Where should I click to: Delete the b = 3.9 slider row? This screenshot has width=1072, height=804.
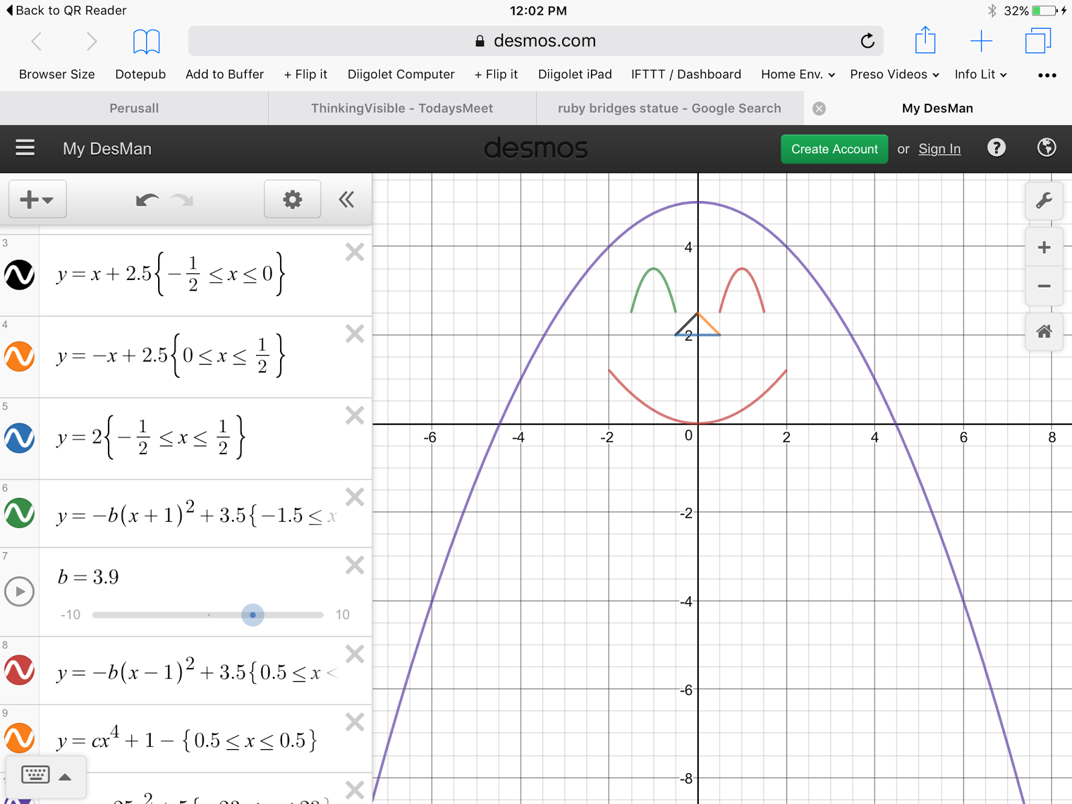(354, 565)
